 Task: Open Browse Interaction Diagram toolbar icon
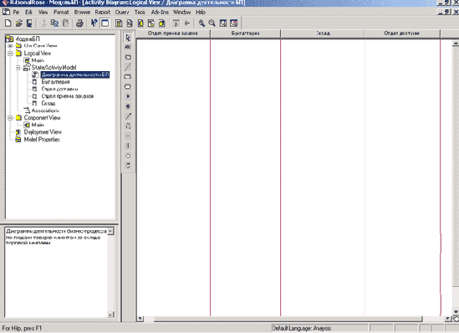point(130,23)
